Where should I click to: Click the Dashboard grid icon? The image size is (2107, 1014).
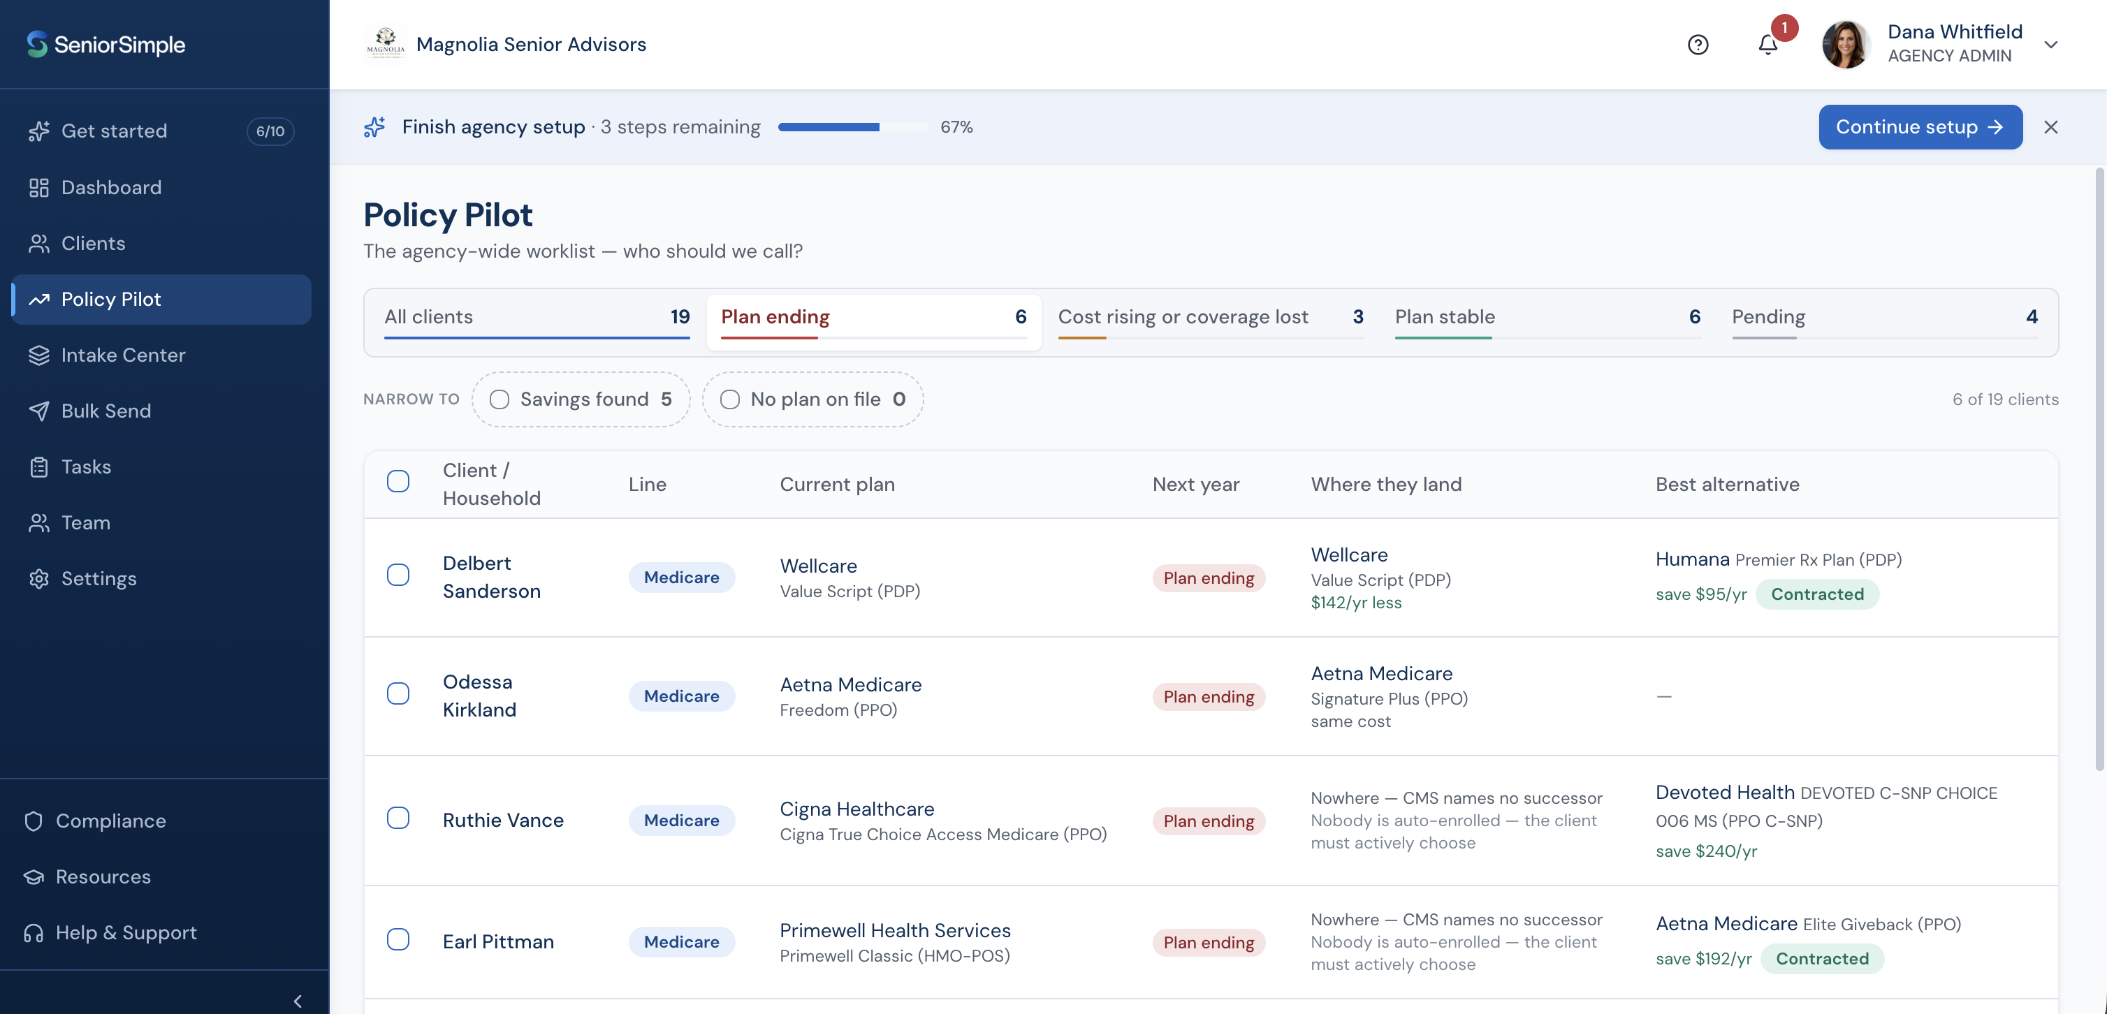(x=38, y=187)
